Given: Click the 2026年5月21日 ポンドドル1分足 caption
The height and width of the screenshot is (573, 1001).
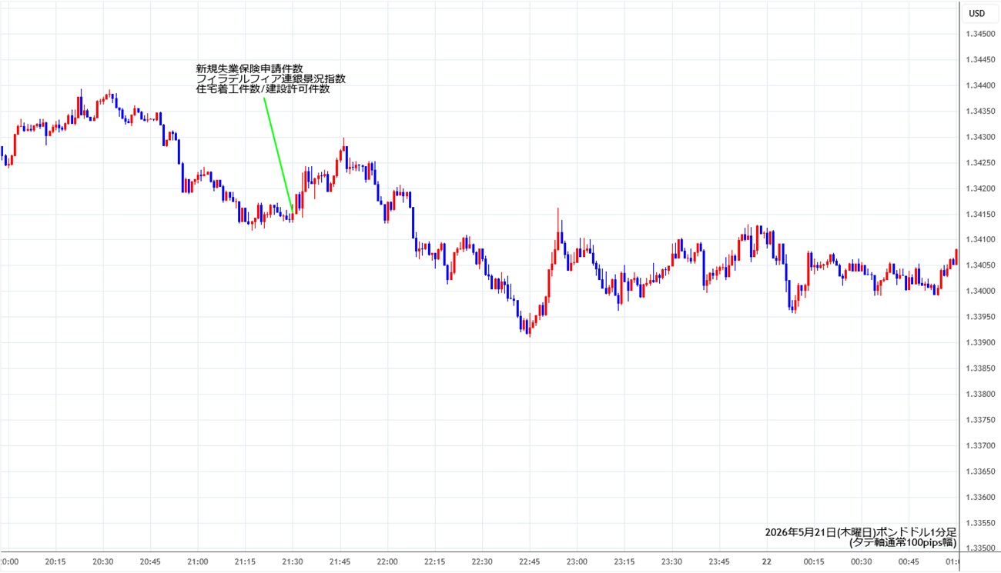Looking at the screenshot, I should 860,532.
